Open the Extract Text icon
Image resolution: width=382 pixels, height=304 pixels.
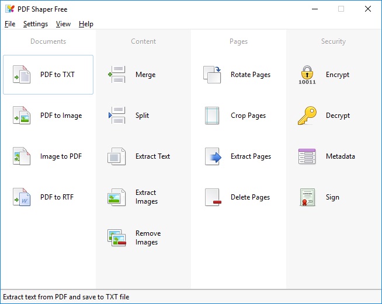click(117, 156)
